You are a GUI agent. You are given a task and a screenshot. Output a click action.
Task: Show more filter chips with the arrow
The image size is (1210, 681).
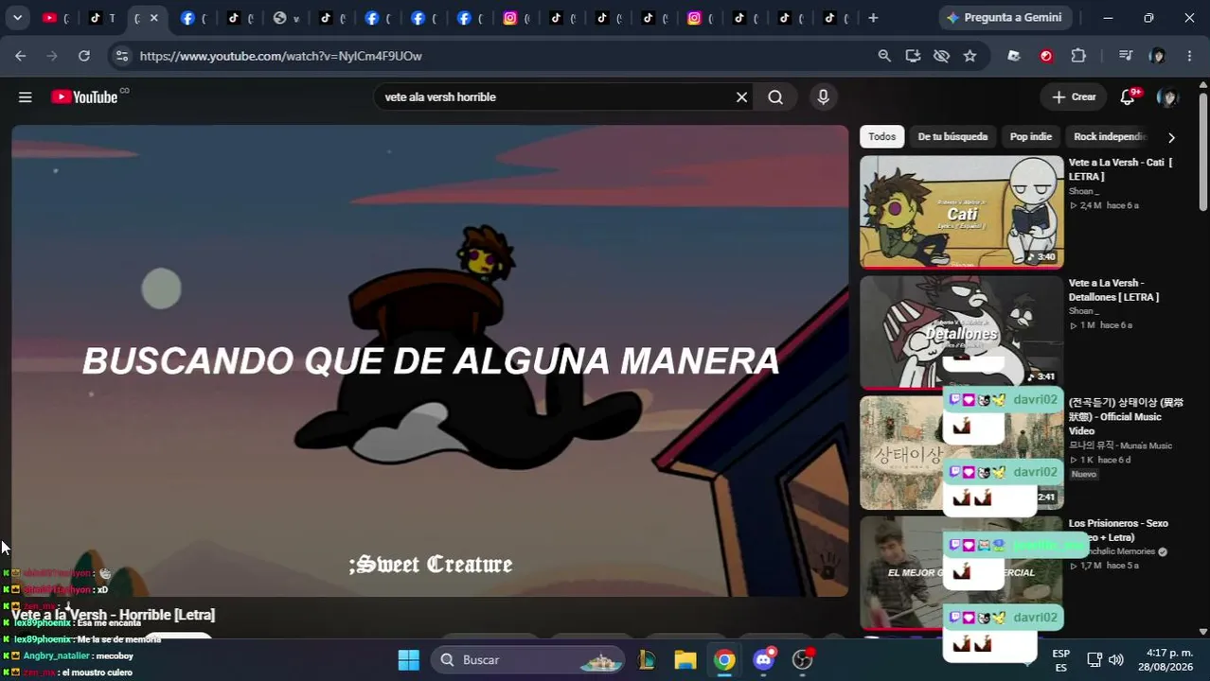point(1171,137)
